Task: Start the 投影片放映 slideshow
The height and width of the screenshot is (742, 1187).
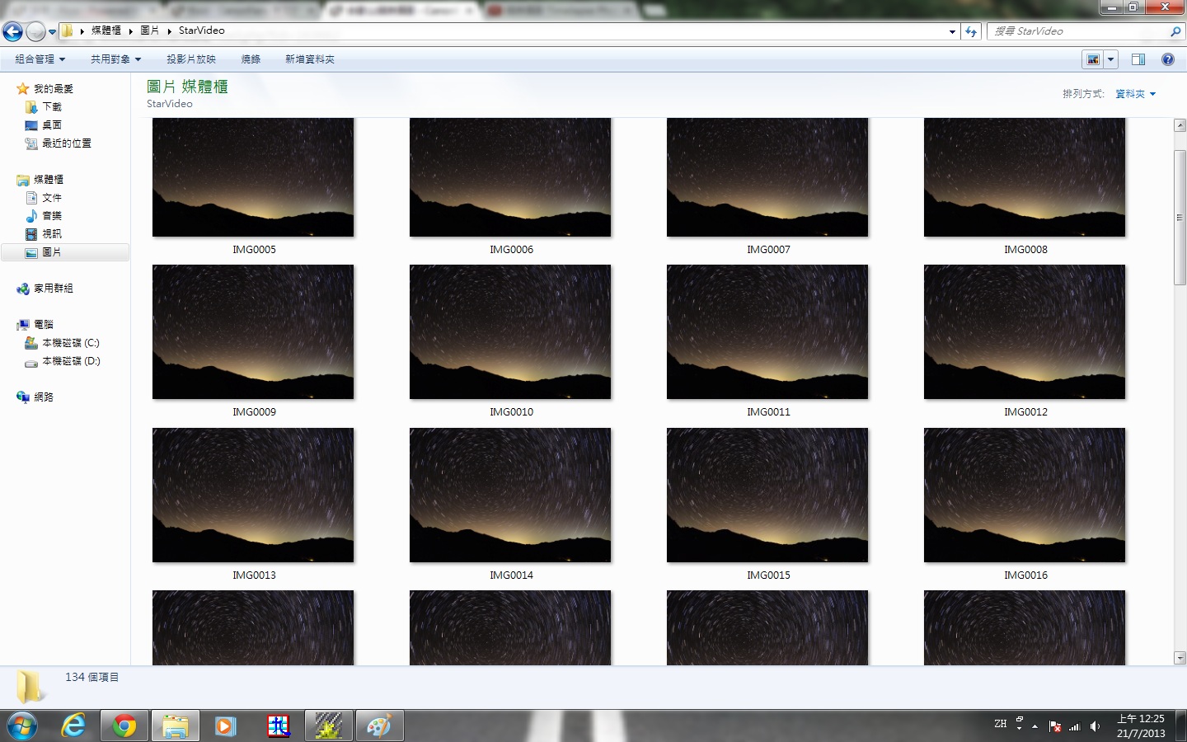Action: point(191,59)
